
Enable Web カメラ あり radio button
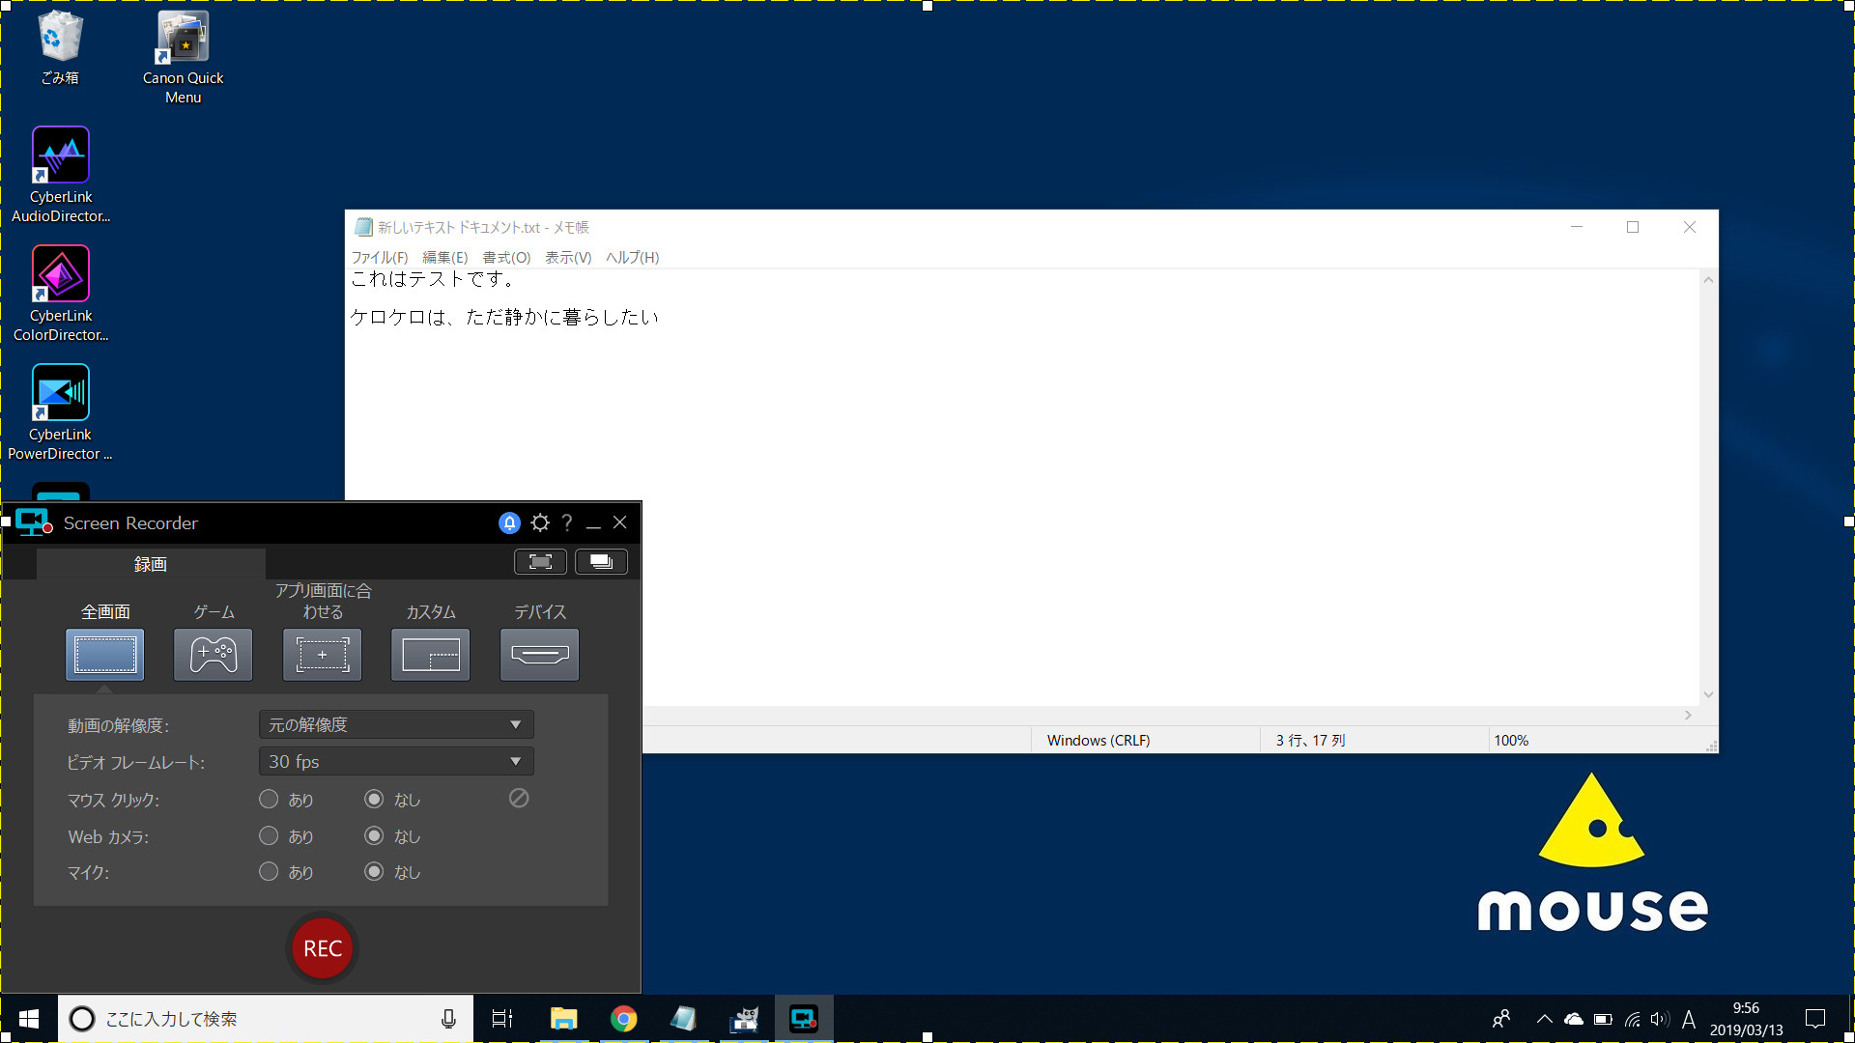click(x=269, y=836)
